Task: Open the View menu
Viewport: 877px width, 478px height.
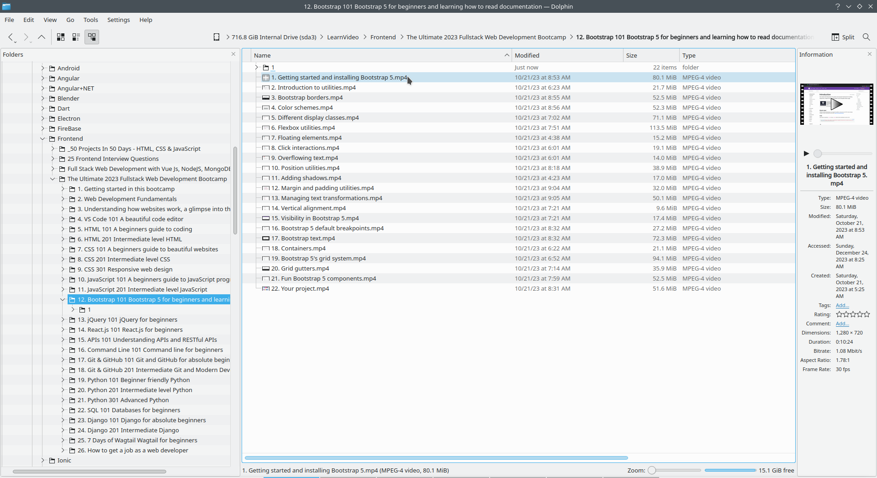Action: pos(50,20)
